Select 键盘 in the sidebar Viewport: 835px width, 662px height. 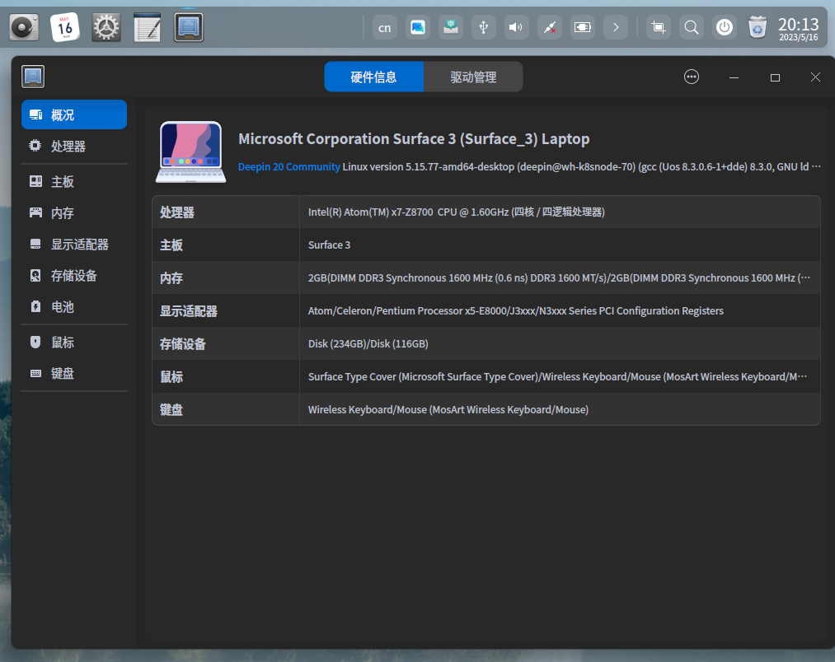[x=74, y=373]
